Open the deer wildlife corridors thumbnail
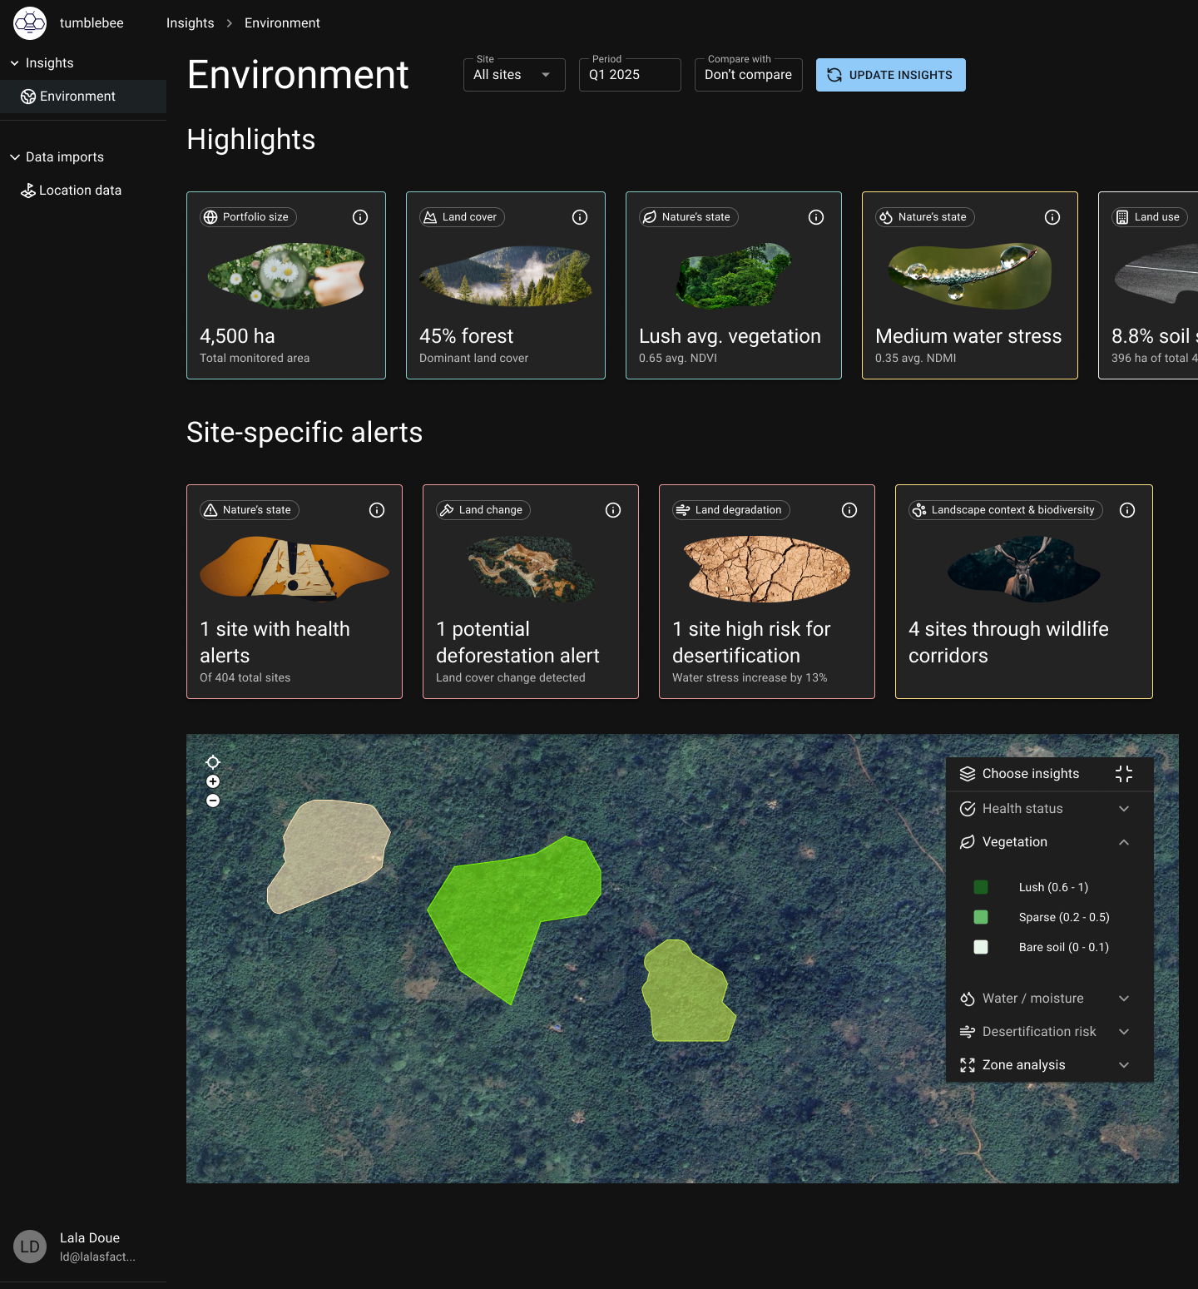The height and width of the screenshot is (1289, 1198). coord(1024,569)
